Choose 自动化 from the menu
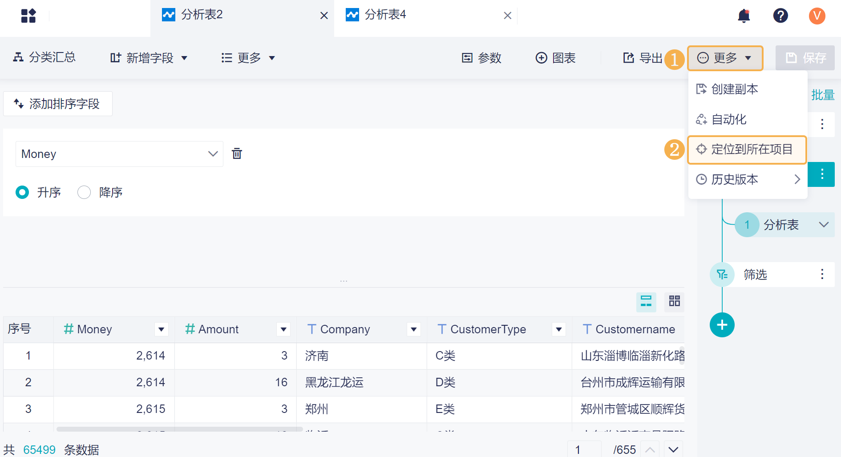 click(748, 119)
